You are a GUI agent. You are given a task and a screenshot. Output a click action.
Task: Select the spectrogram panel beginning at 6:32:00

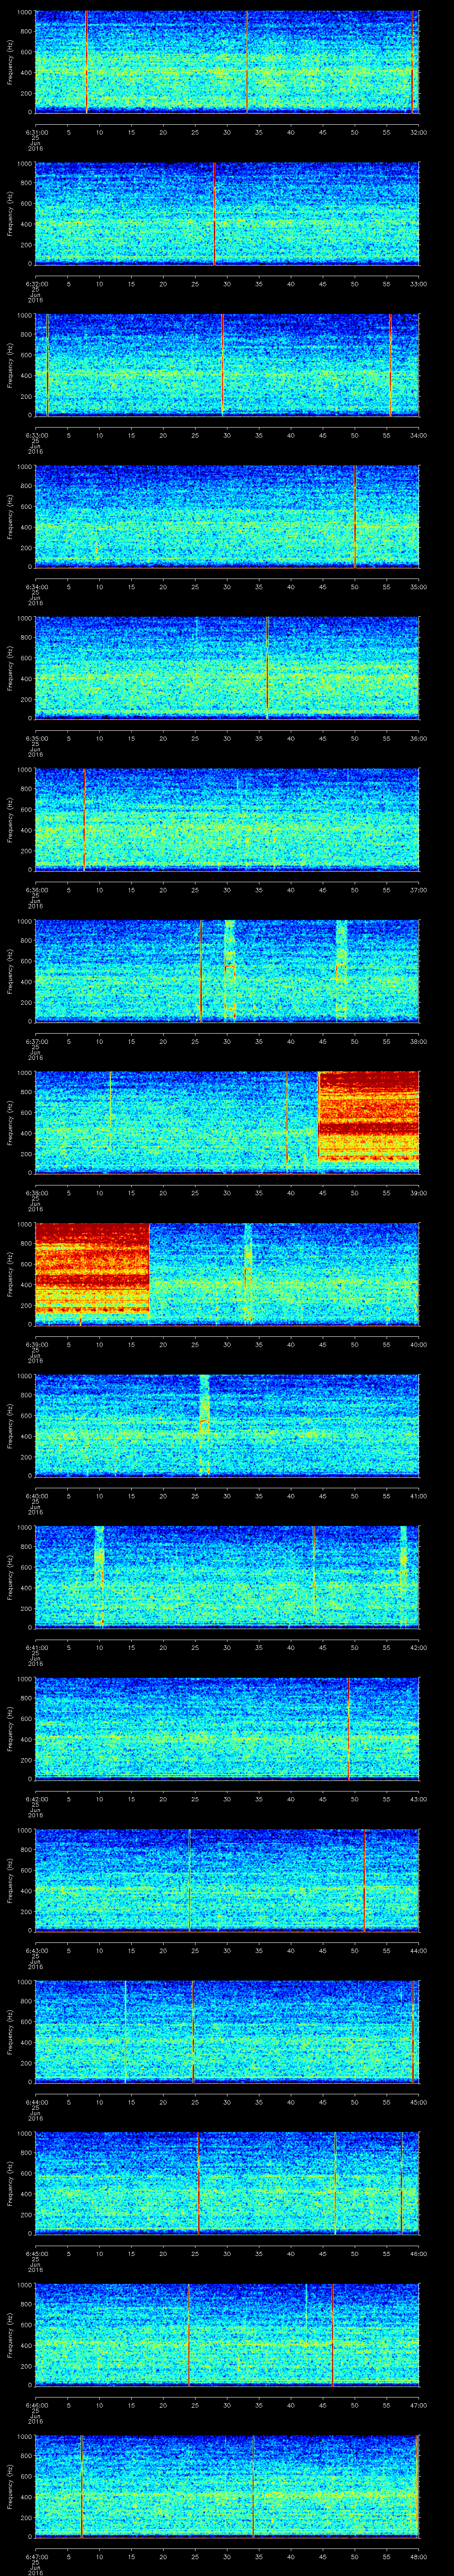tap(227, 213)
